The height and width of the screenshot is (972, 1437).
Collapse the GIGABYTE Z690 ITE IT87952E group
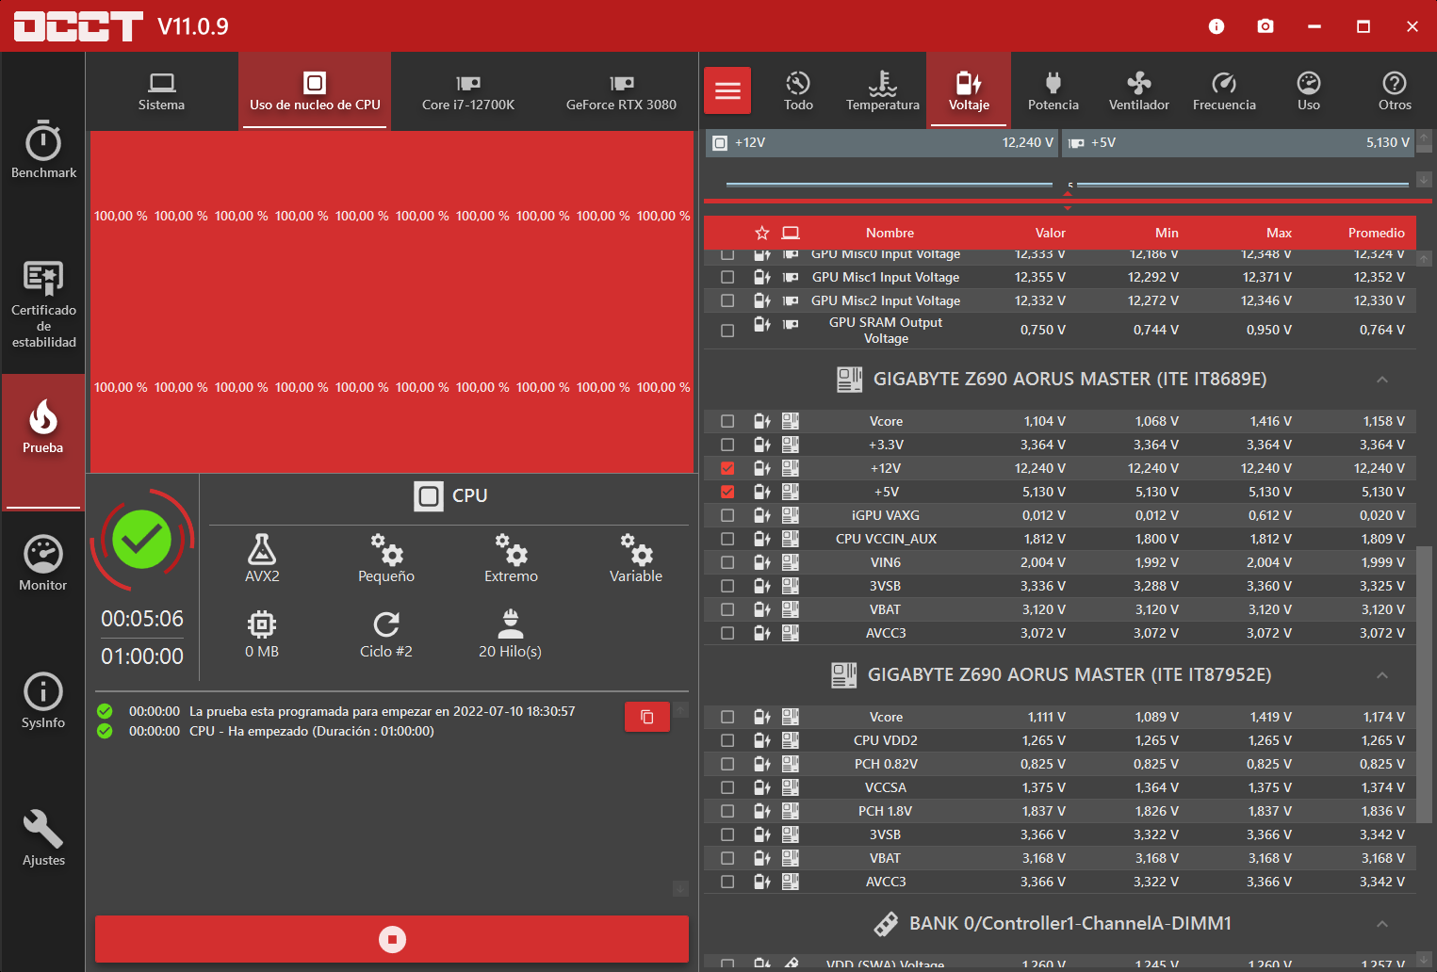click(x=1382, y=675)
